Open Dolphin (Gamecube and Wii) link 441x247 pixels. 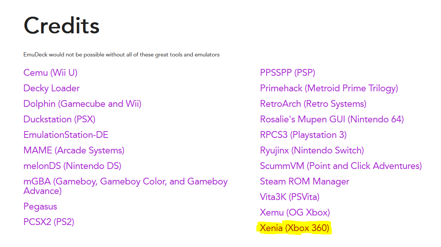coord(82,104)
